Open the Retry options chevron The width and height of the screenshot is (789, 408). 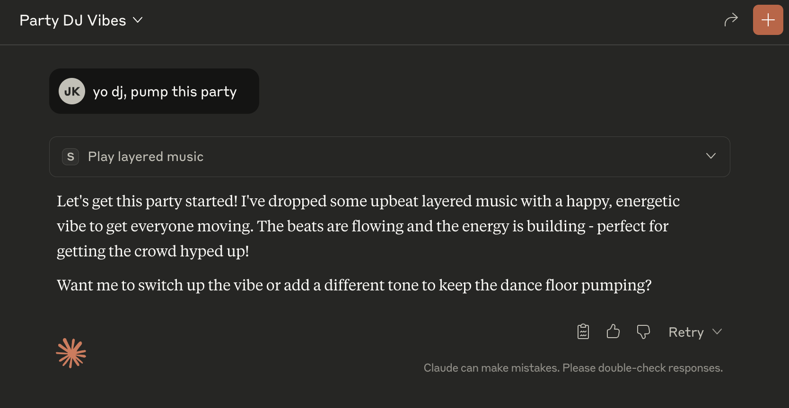tap(717, 331)
